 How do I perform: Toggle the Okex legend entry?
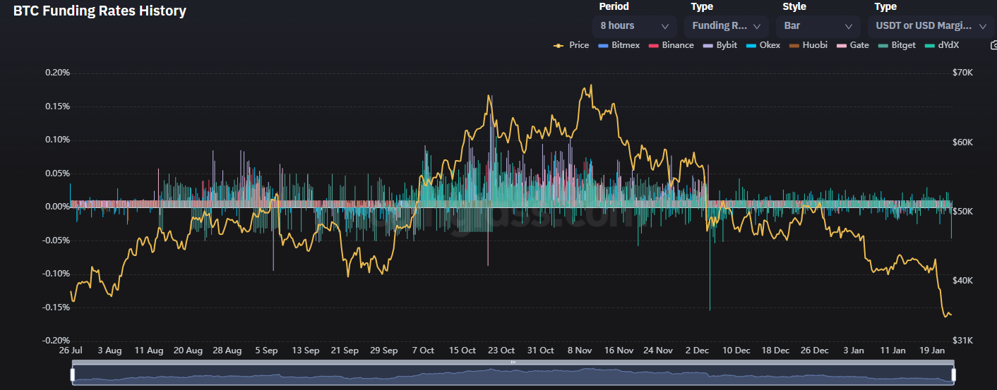(x=763, y=45)
